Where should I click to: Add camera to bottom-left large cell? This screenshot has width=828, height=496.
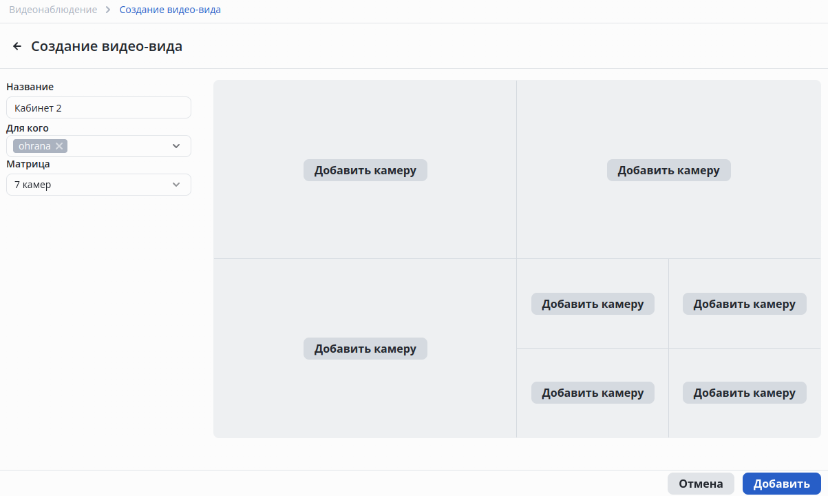365,349
